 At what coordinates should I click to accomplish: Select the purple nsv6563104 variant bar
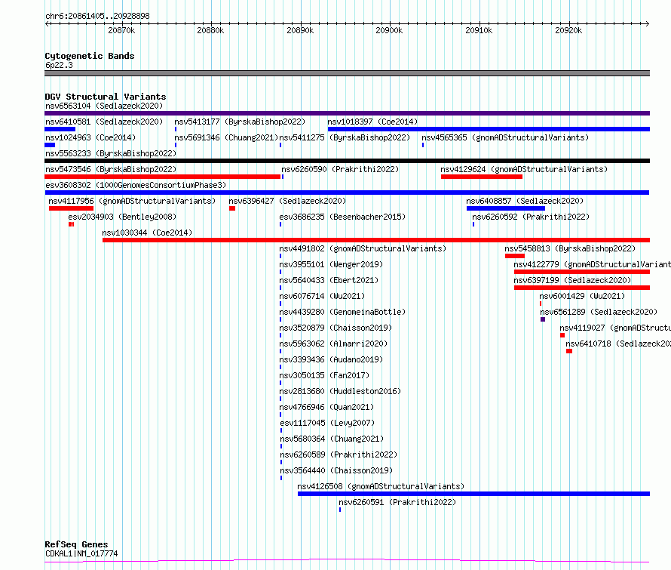(x=347, y=113)
